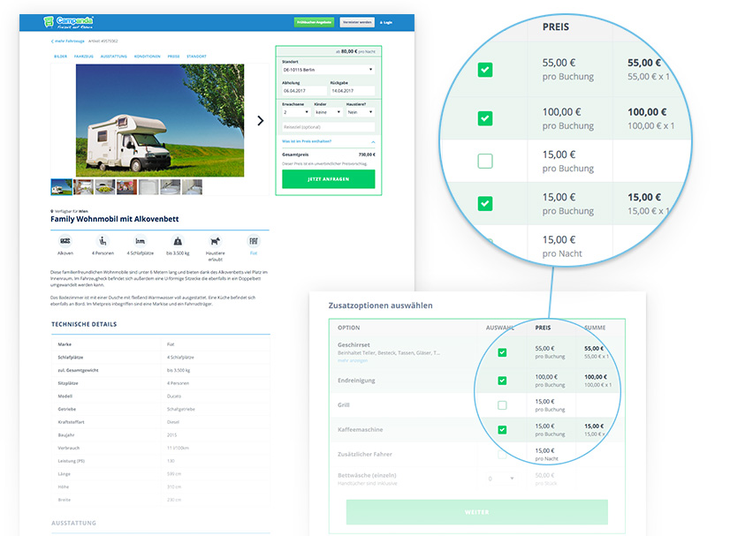The width and height of the screenshot is (730, 536).
Task: Open the Standort DE-10115 Berlin dropdown
Action: click(328, 69)
